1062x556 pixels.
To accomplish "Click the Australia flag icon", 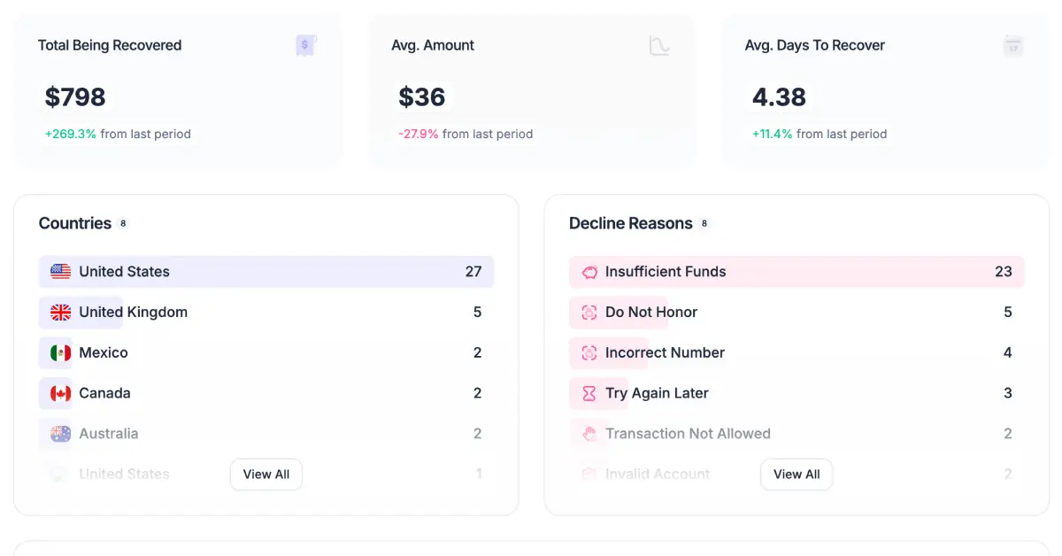I will tap(60, 434).
